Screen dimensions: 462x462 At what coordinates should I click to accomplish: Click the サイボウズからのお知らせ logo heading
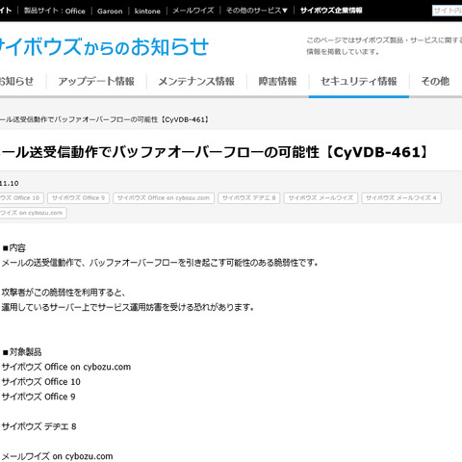(103, 47)
